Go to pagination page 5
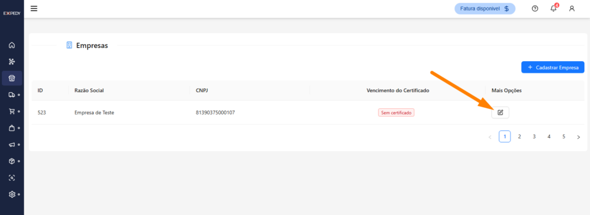The width and height of the screenshot is (590, 215). [x=563, y=136]
